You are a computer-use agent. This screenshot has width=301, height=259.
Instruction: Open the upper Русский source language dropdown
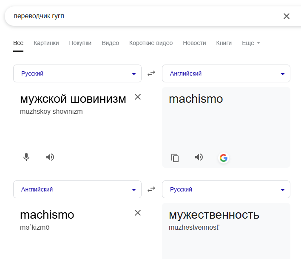[x=77, y=73]
